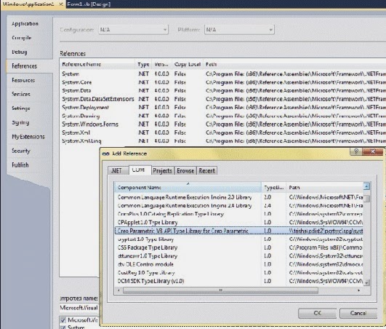Select DCM SDK TypeLibrary (v1.0)
The width and height of the screenshot is (386, 329).
click(238, 281)
